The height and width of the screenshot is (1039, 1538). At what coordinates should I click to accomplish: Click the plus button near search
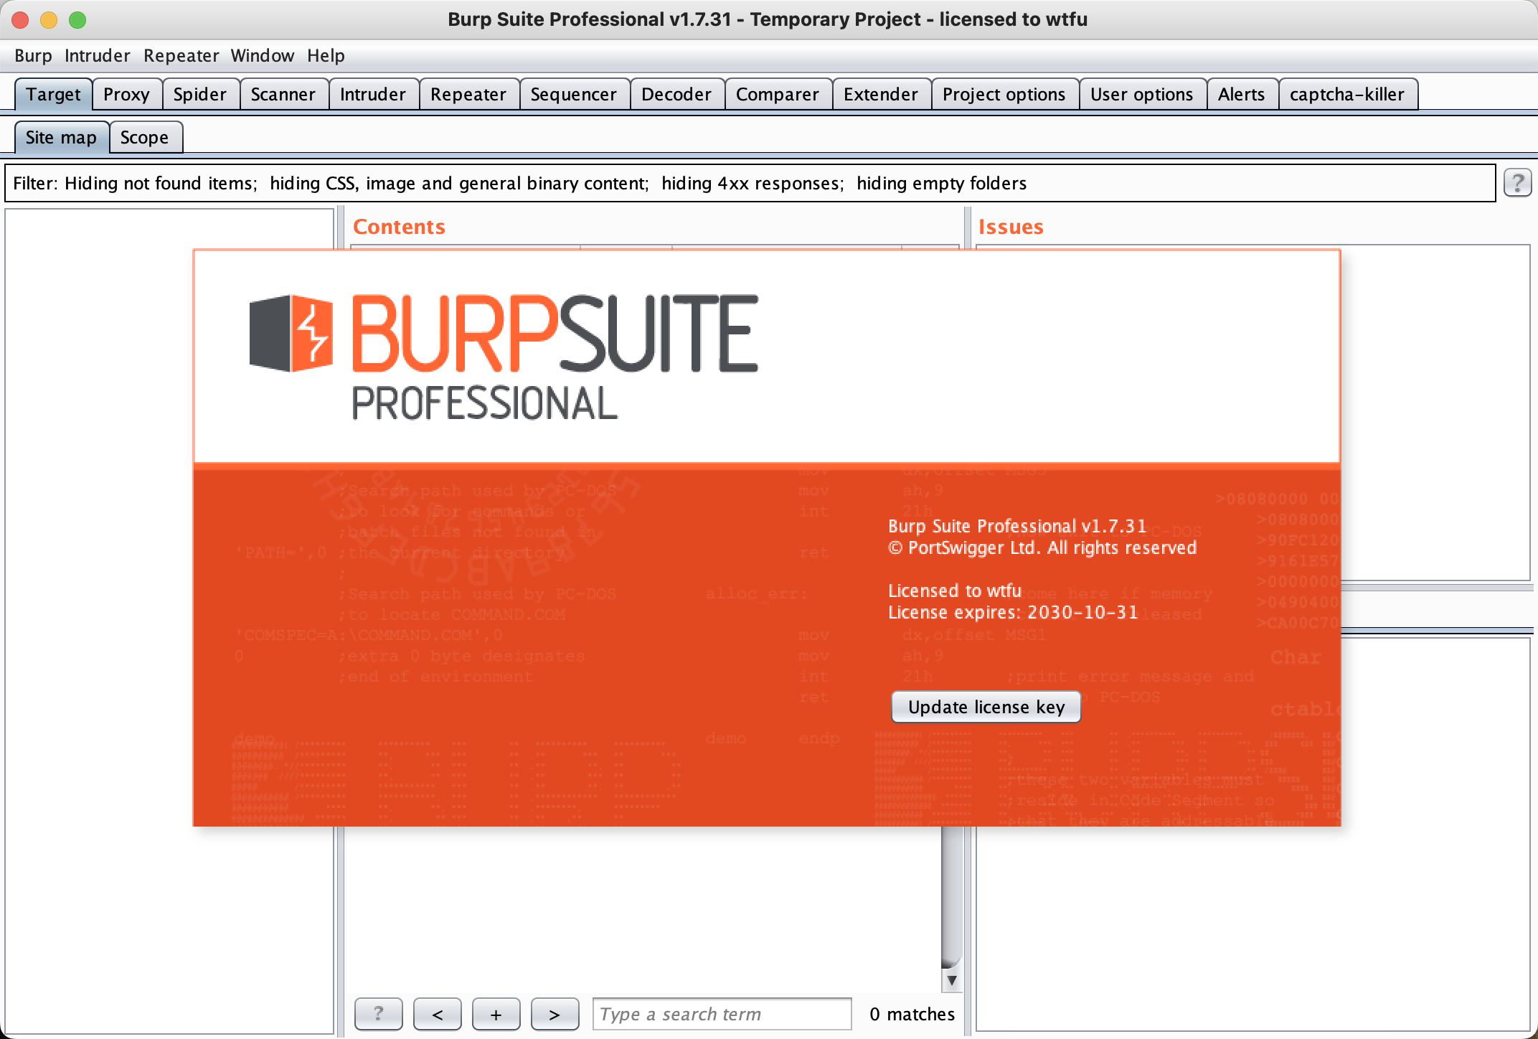(496, 1014)
